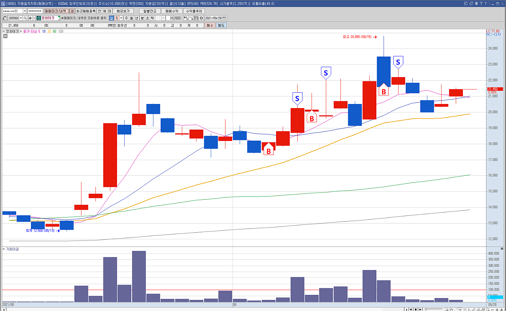Select the 월 (monthly) period toggle
Viewport: 506px width, 311px height.
point(132,18)
